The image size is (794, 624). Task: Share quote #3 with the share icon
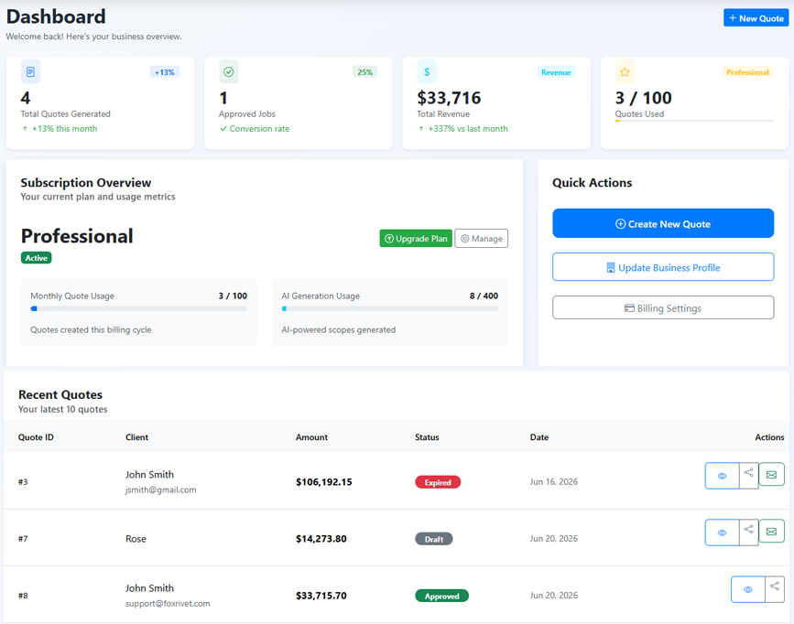point(748,476)
